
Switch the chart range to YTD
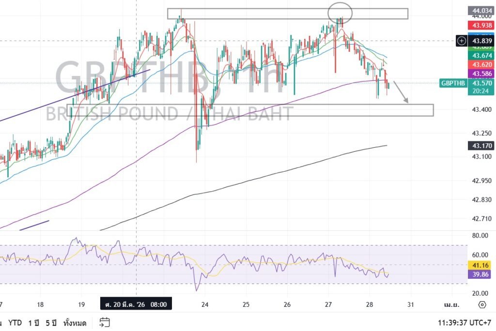pyautogui.click(x=16, y=323)
